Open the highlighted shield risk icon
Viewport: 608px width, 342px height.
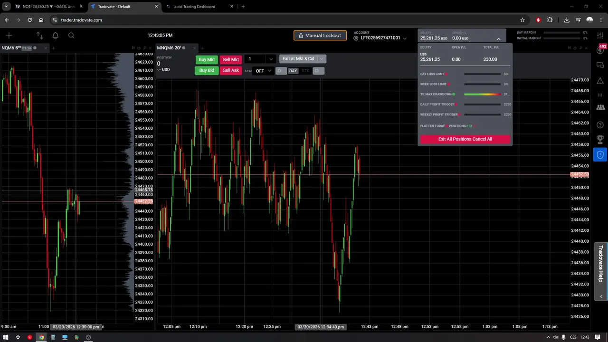pyautogui.click(x=600, y=155)
